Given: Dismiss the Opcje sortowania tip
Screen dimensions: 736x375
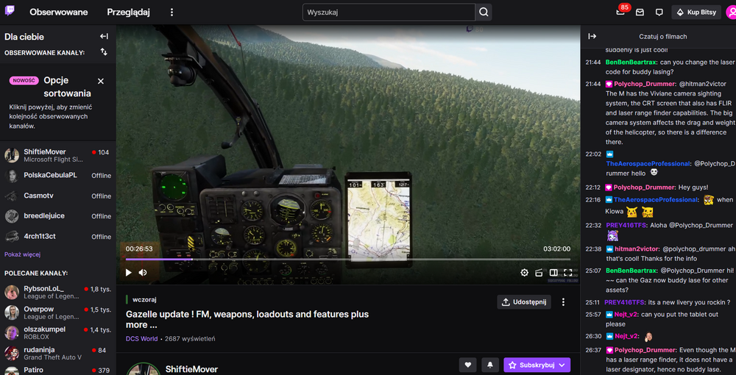Looking at the screenshot, I should tap(100, 81).
